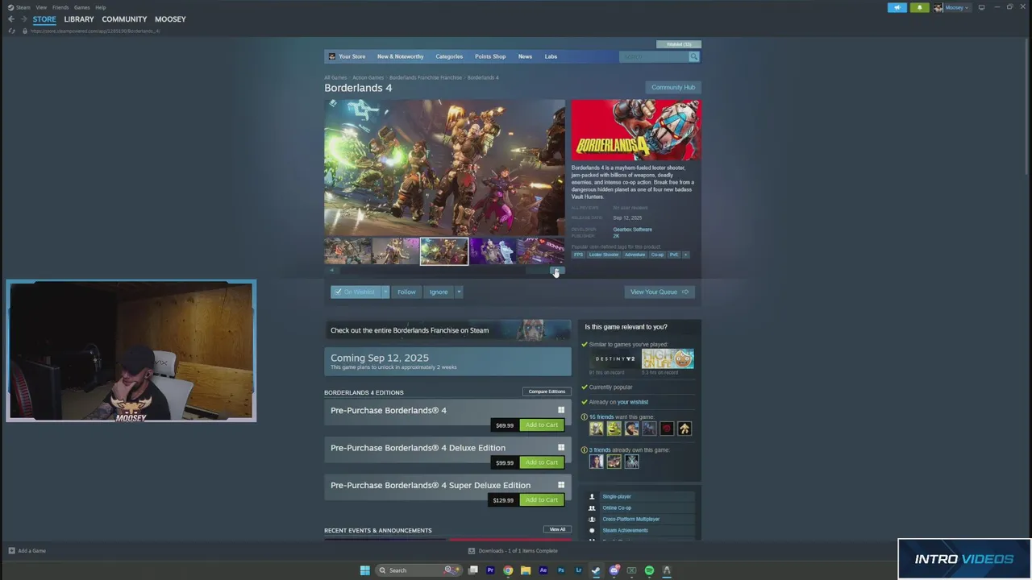Toggle the On Wishlist checkbox button

coord(355,292)
